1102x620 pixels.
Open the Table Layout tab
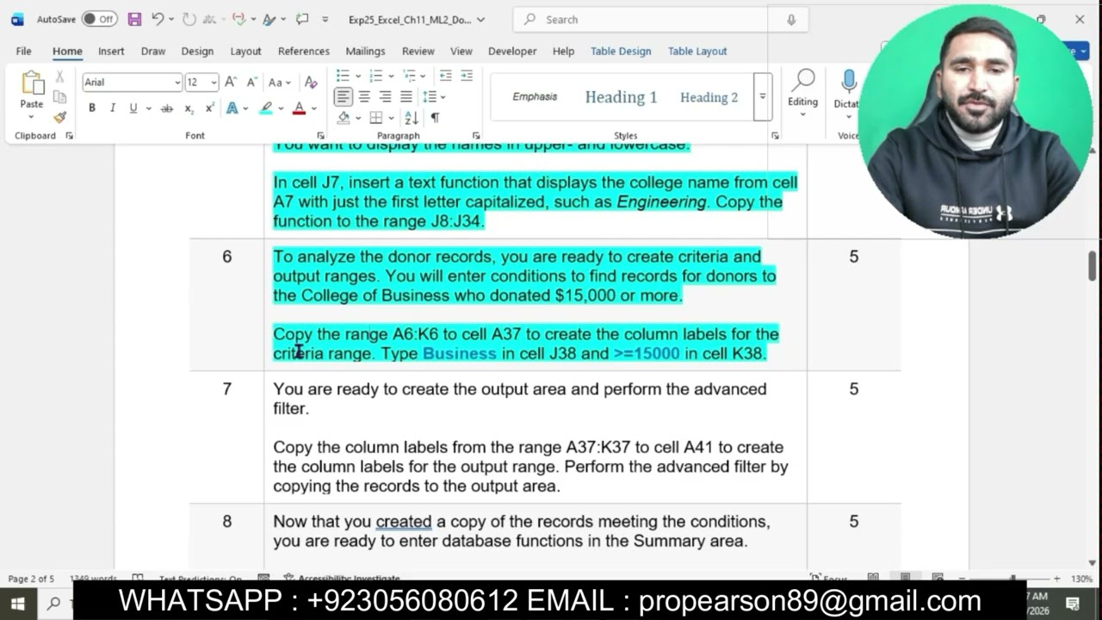click(697, 51)
